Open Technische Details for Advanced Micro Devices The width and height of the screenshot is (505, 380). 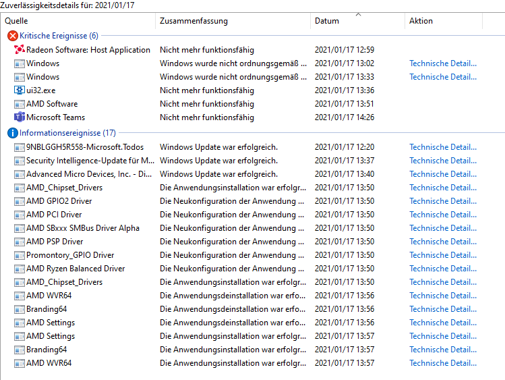click(x=443, y=174)
